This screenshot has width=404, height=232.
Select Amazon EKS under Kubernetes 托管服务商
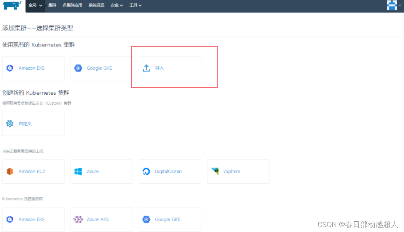[32, 219]
